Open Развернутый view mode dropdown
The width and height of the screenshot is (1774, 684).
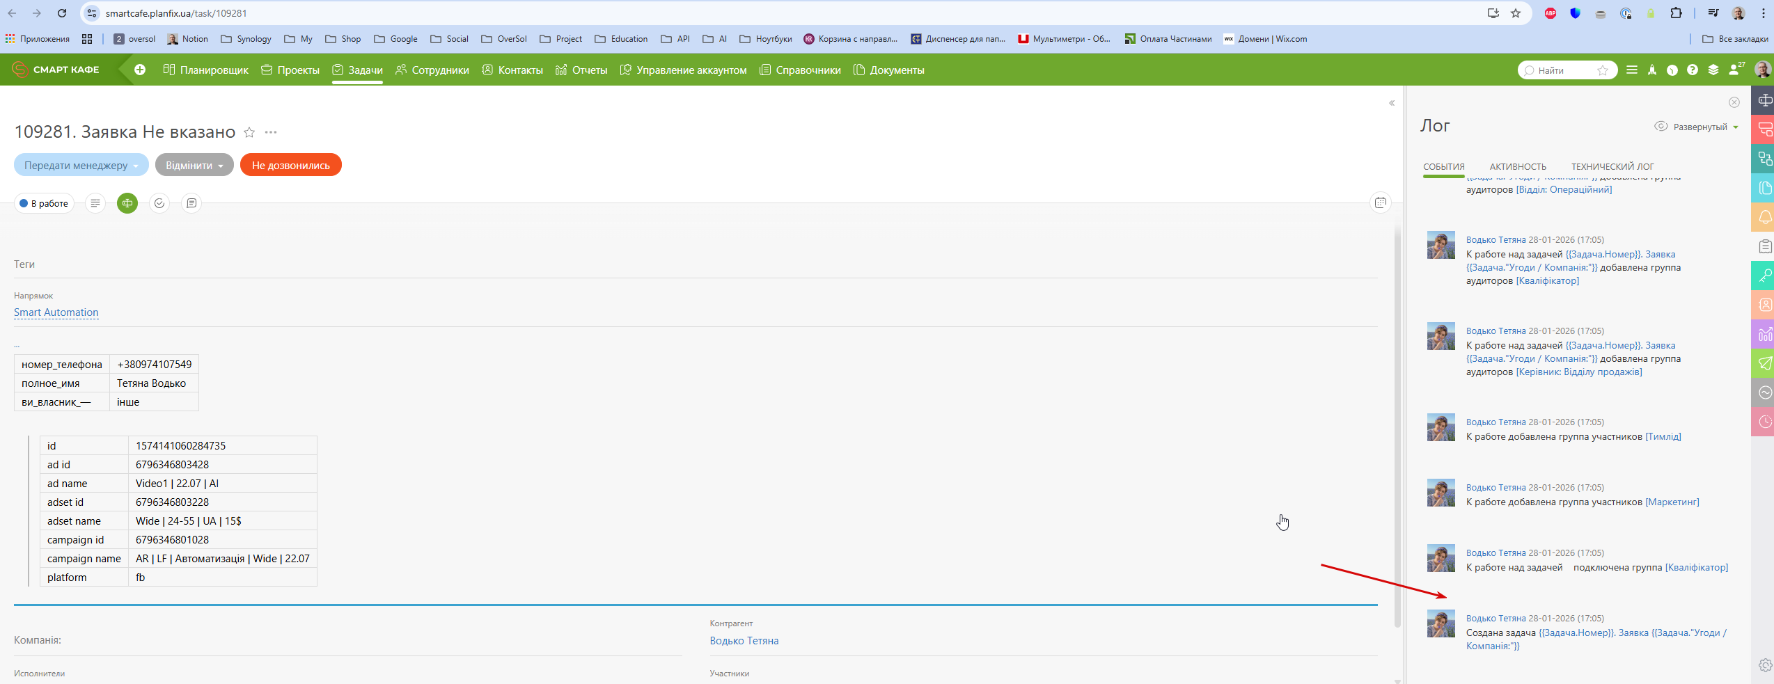[x=1697, y=127]
